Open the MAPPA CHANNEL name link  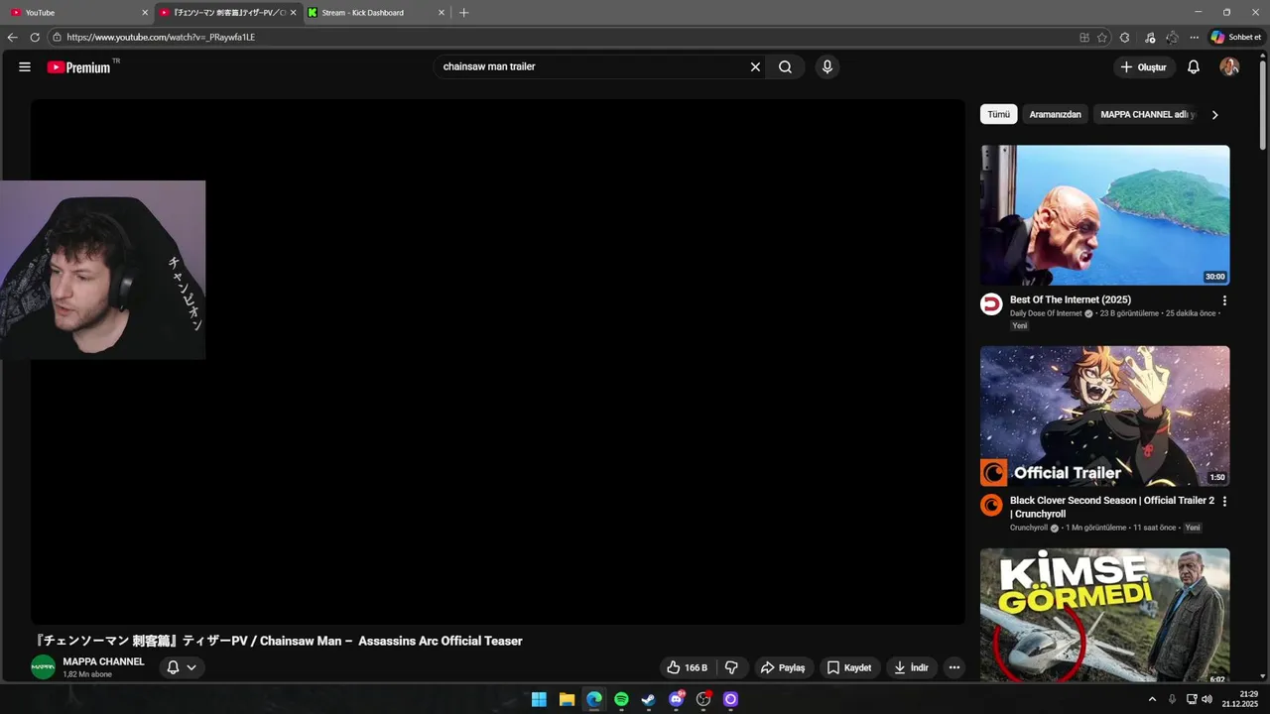[x=103, y=661]
